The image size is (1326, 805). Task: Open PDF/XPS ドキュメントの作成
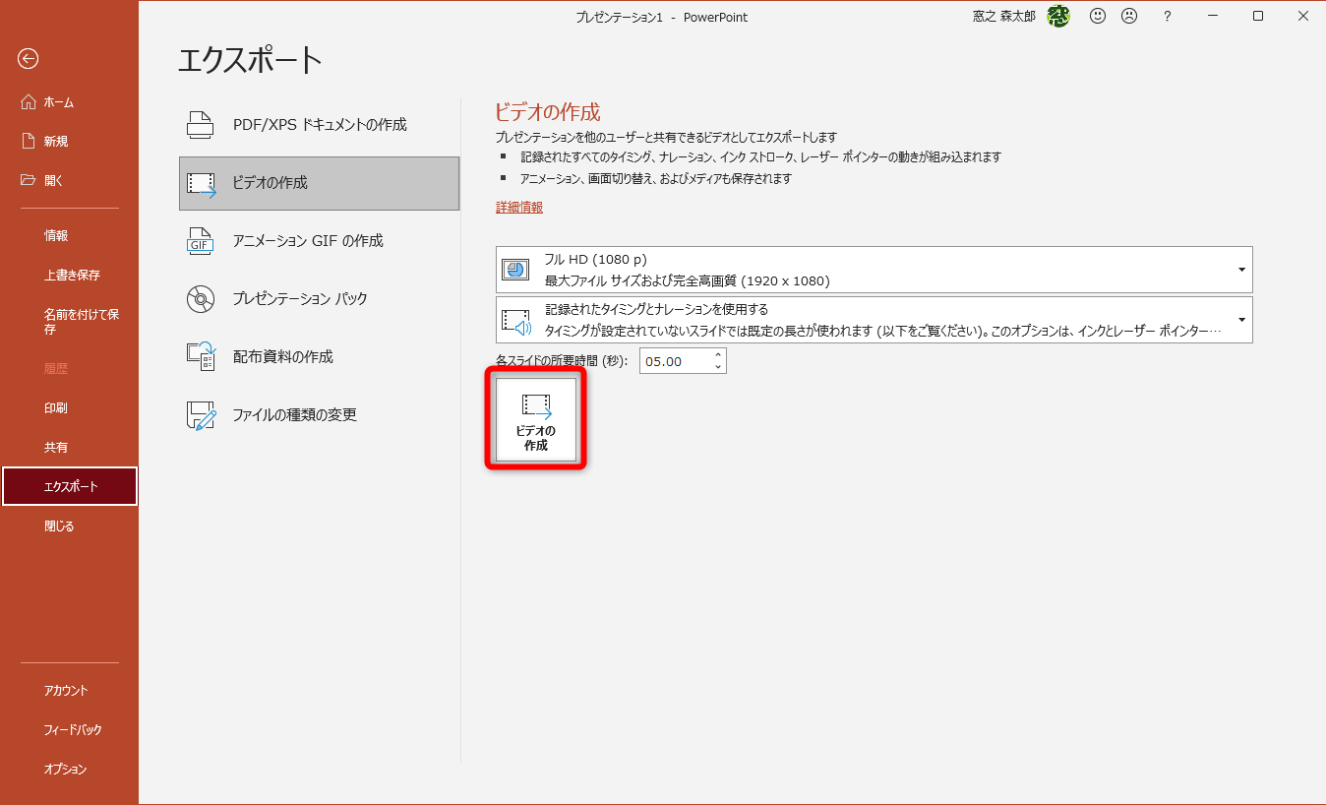click(x=319, y=125)
